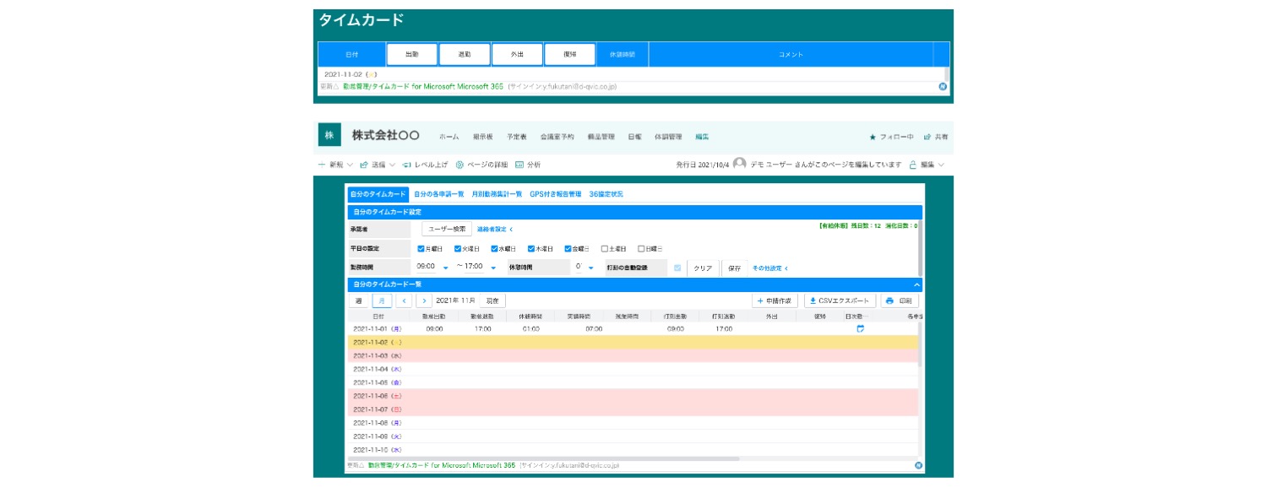The height and width of the screenshot is (493, 1267).
Task: Open 日報 in site navigation
Action: (x=635, y=137)
